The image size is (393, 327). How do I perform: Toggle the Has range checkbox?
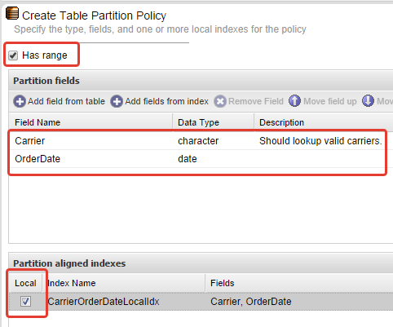tap(13, 55)
